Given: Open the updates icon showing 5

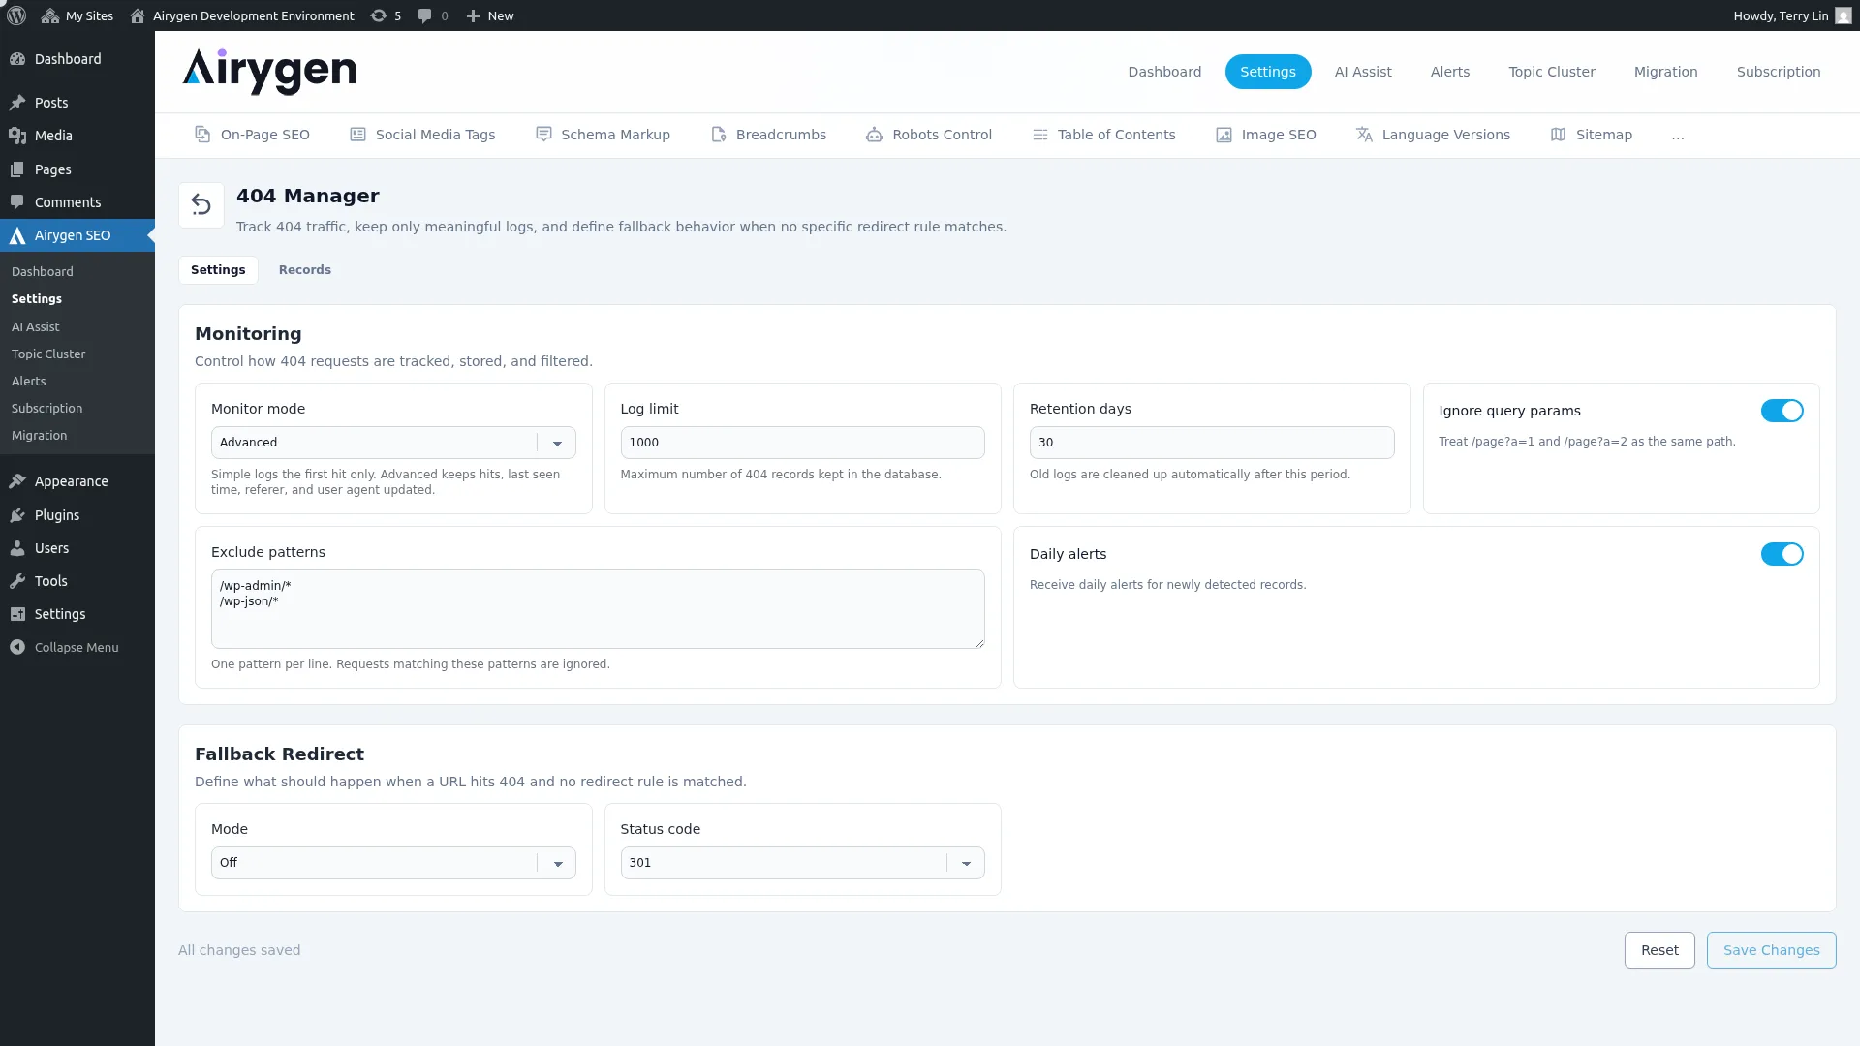Looking at the screenshot, I should pyautogui.click(x=379, y=15).
